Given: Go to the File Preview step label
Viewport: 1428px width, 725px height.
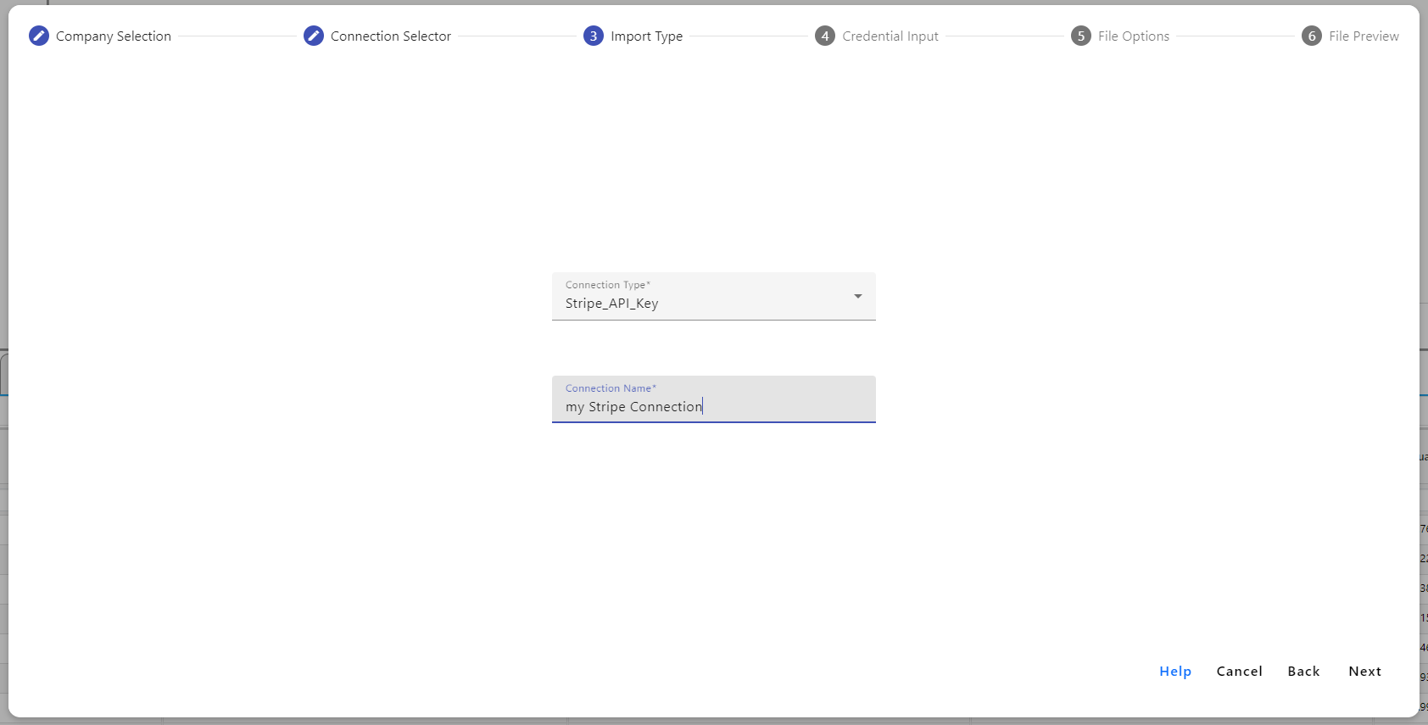Looking at the screenshot, I should click(x=1364, y=36).
